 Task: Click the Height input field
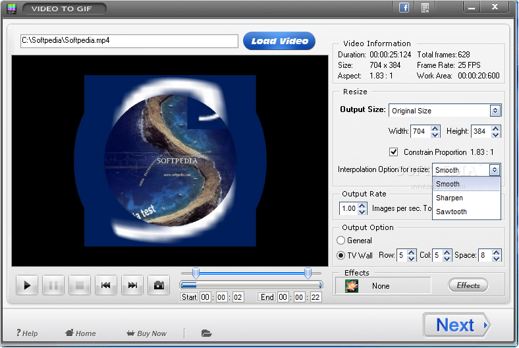point(481,131)
